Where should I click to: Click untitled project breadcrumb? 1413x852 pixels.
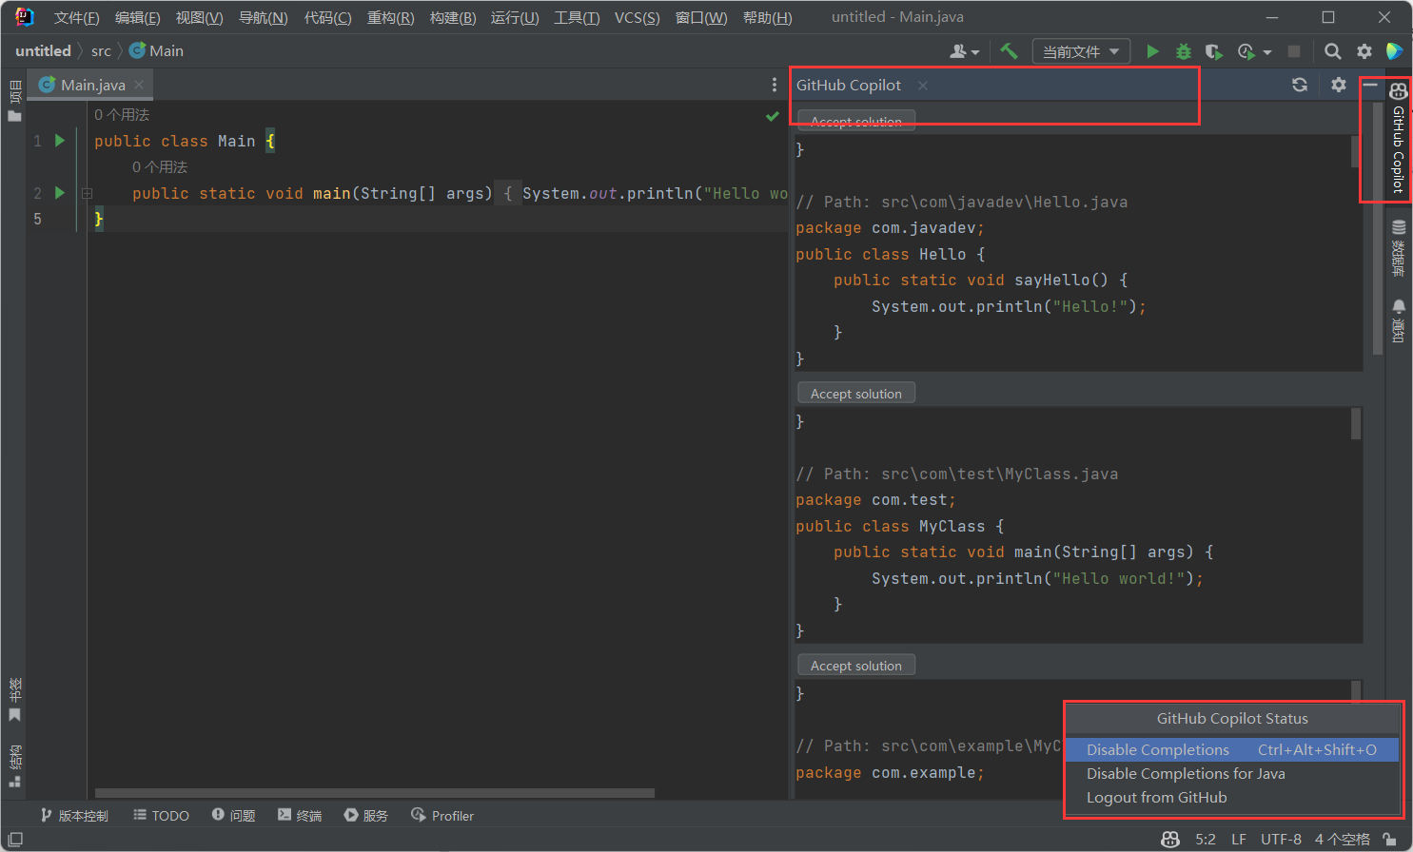[x=43, y=51]
